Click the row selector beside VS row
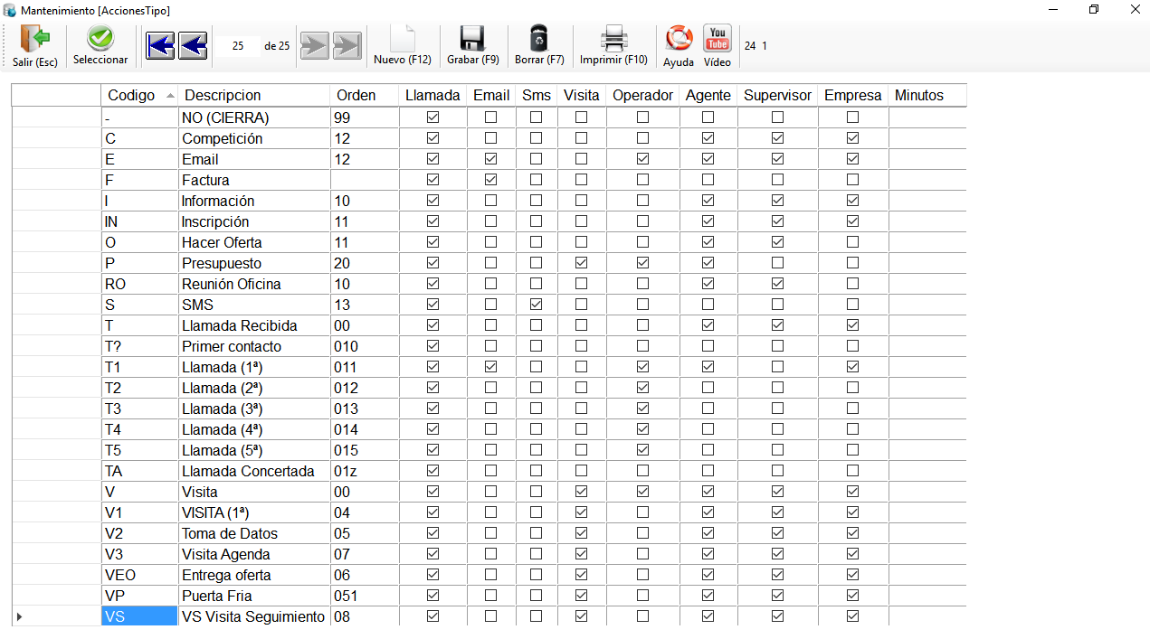This screenshot has width=1150, height=639. [x=56, y=616]
